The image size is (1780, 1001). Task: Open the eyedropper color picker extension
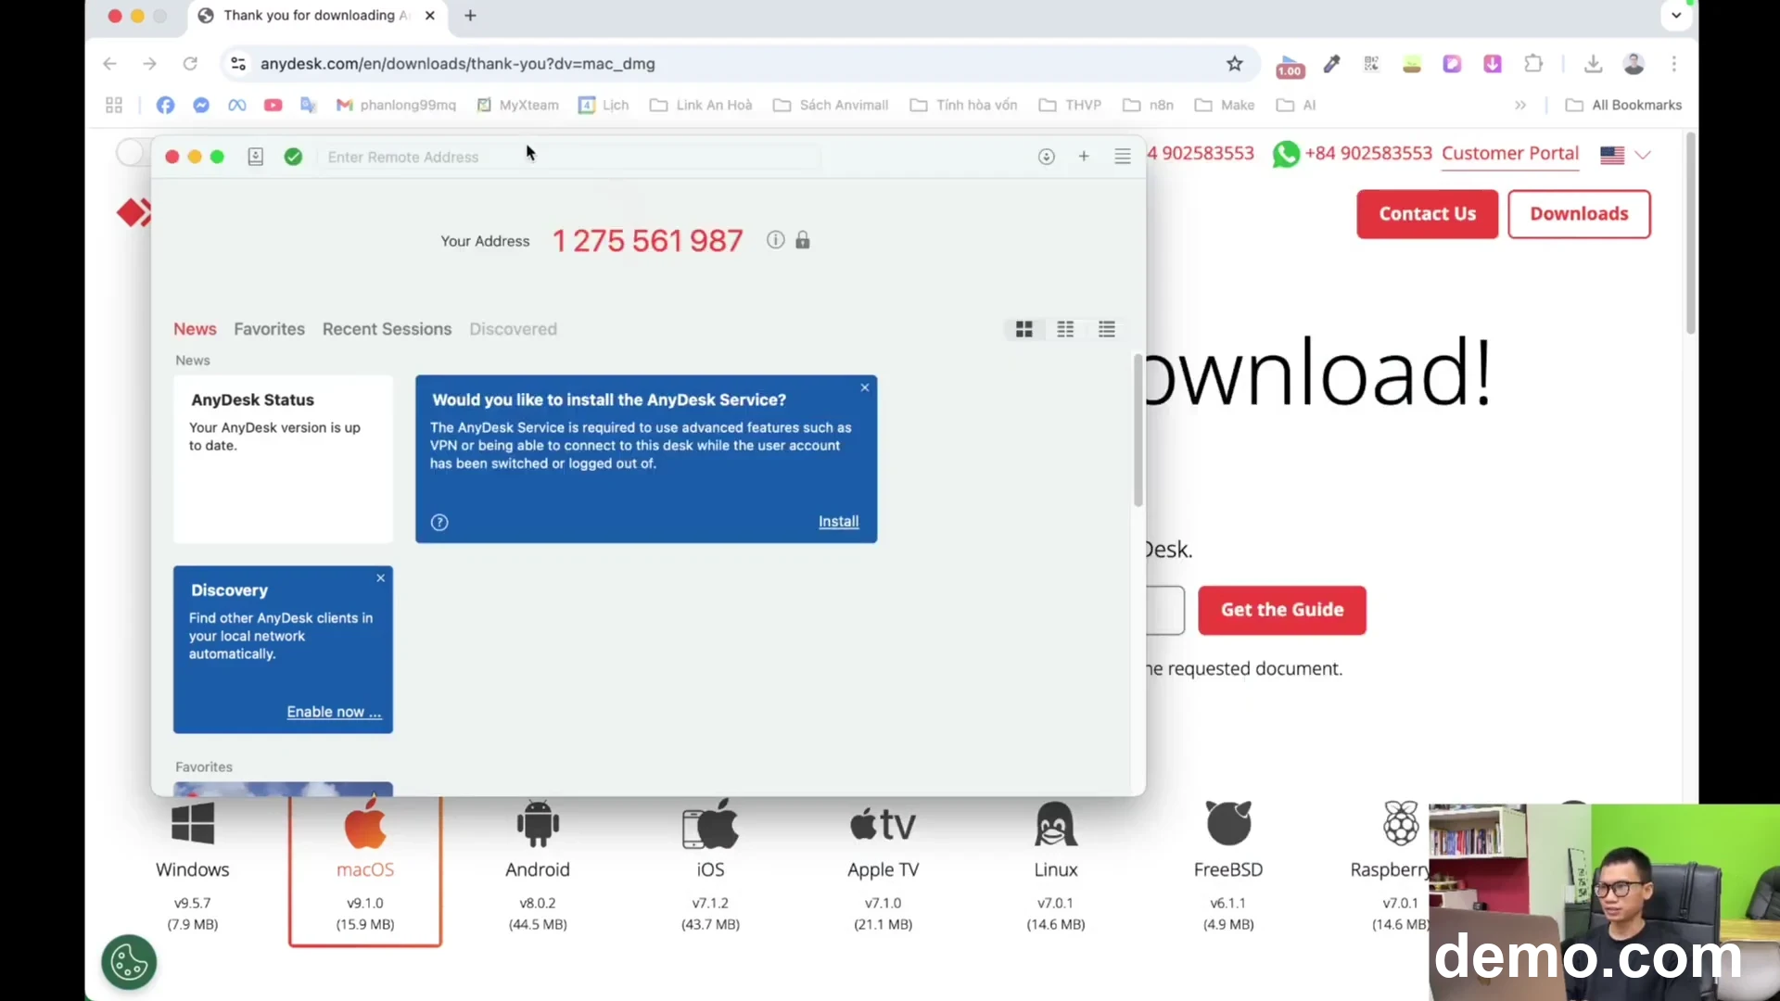click(x=1331, y=64)
